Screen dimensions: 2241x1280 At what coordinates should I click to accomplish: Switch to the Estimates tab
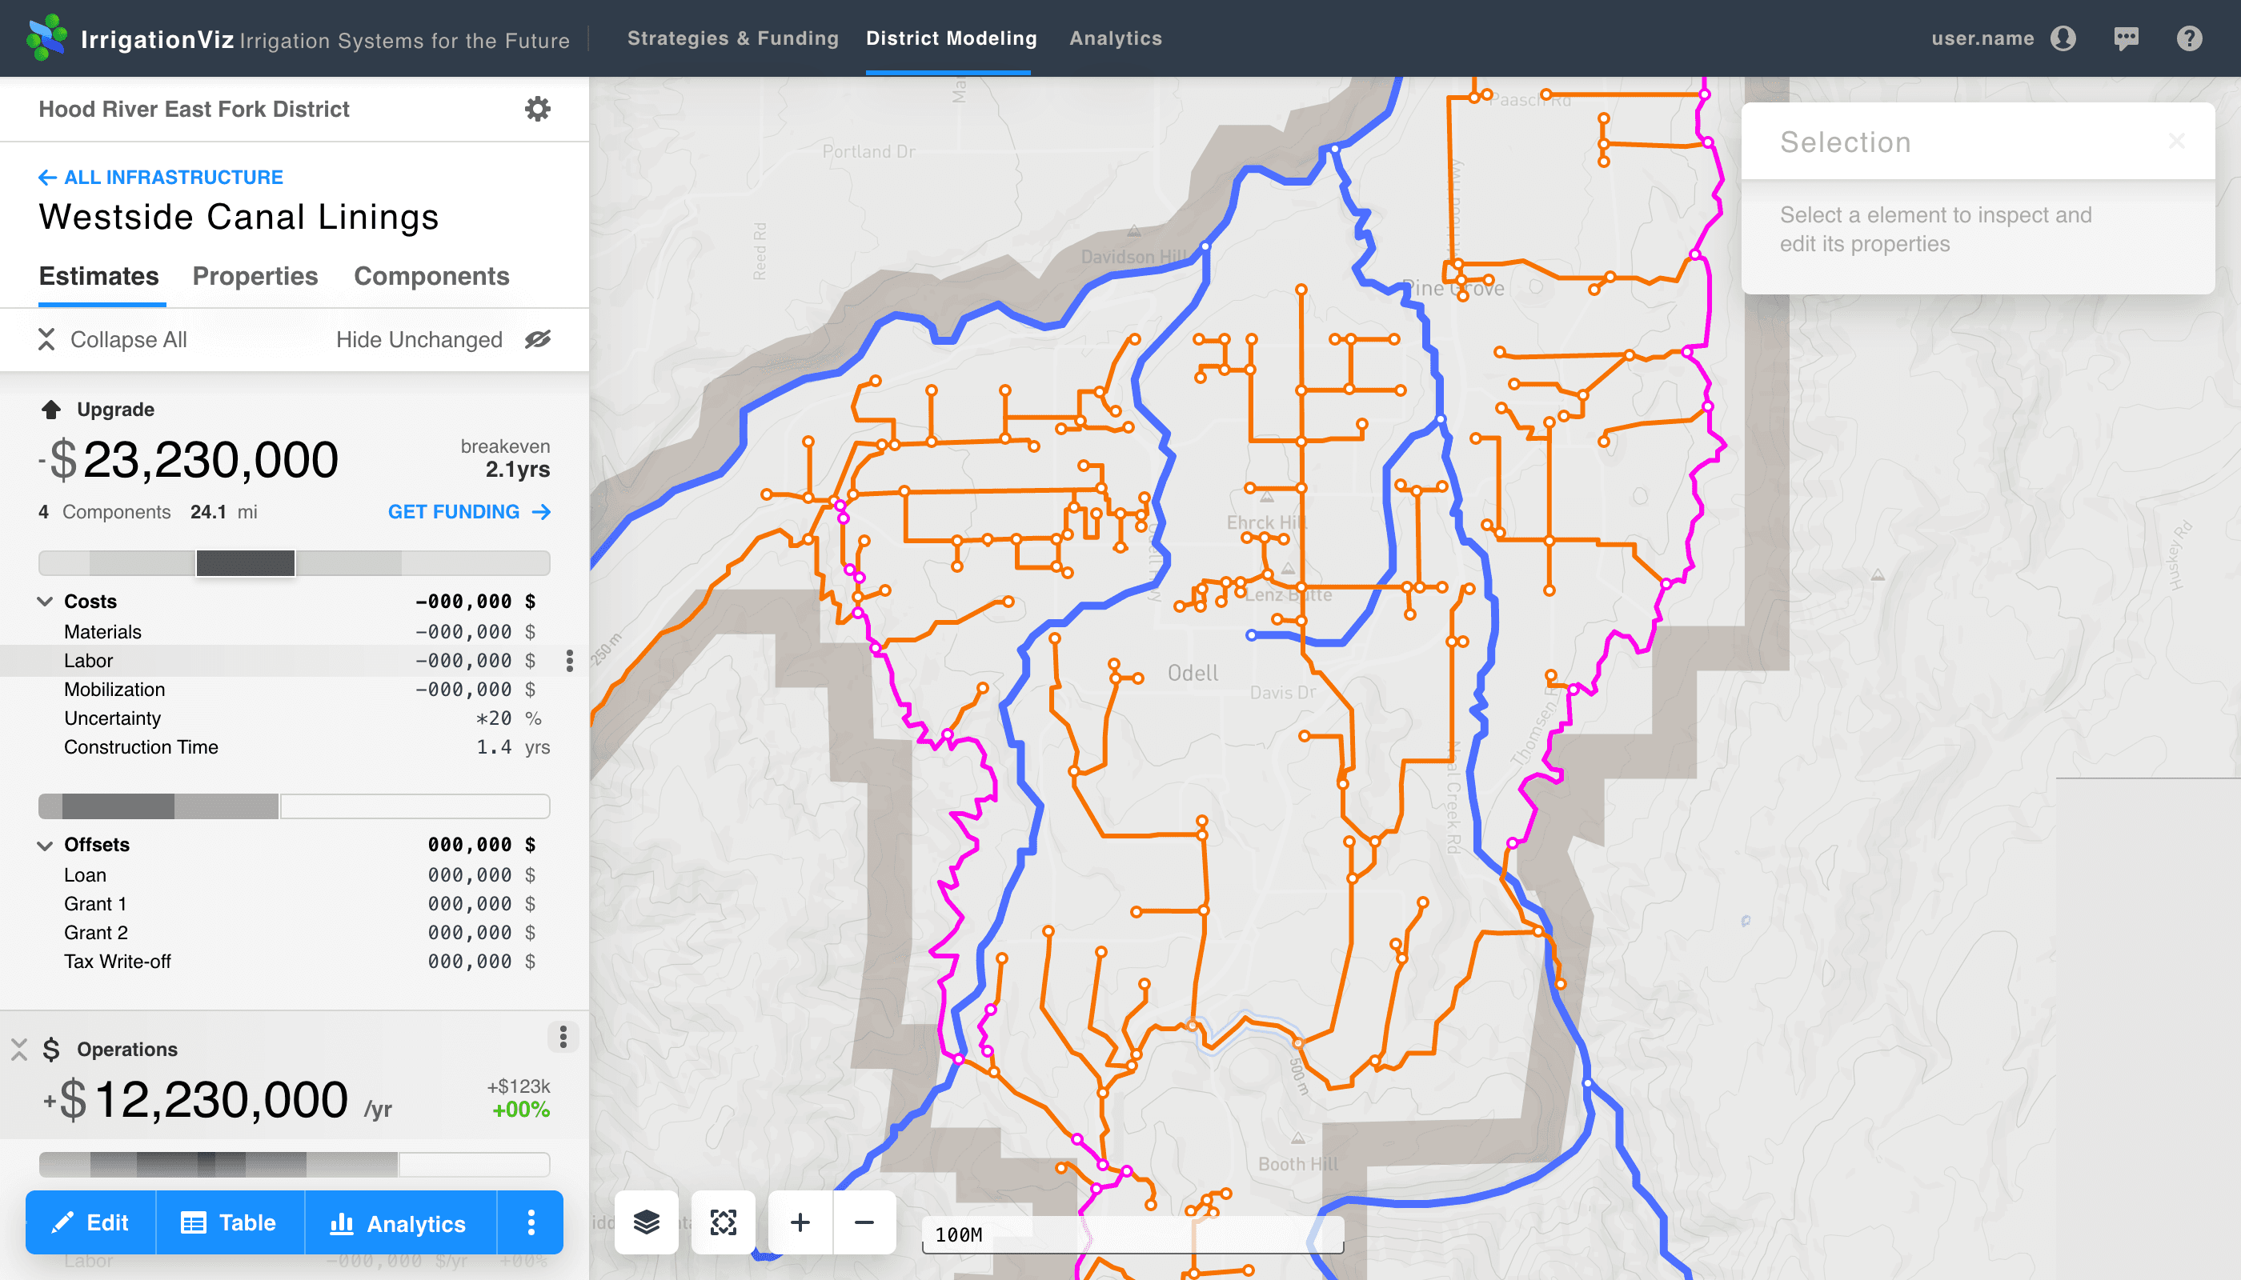(x=98, y=276)
